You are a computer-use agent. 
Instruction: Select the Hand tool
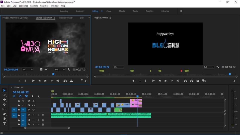4,119
